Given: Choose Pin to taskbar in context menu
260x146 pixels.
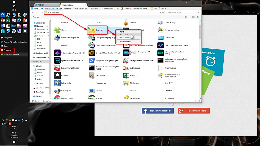Looking at the screenshot, I should click(x=129, y=38).
